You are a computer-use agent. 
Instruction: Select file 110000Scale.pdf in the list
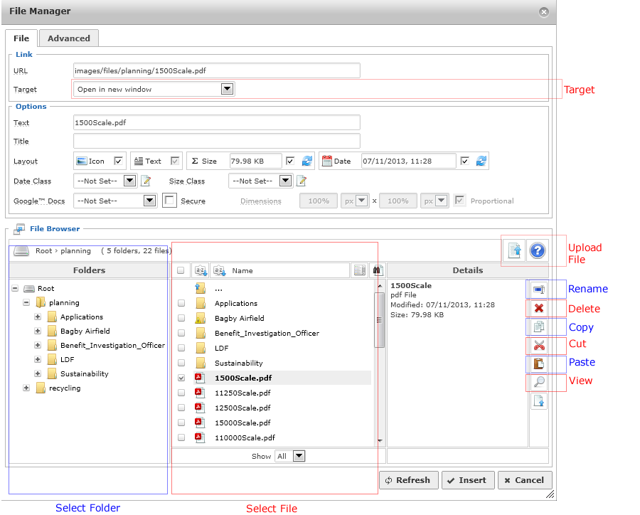[x=245, y=437]
